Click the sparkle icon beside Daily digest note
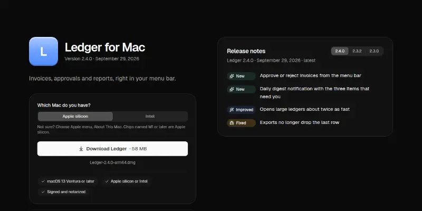The image size is (422, 211). tap(232, 89)
